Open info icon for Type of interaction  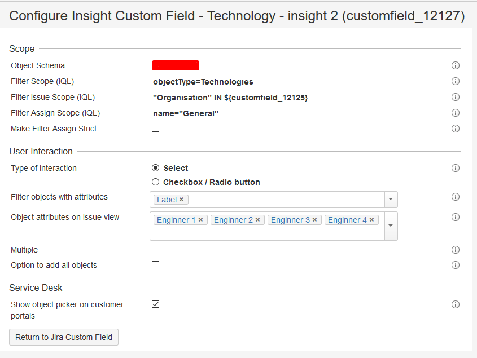pos(455,168)
